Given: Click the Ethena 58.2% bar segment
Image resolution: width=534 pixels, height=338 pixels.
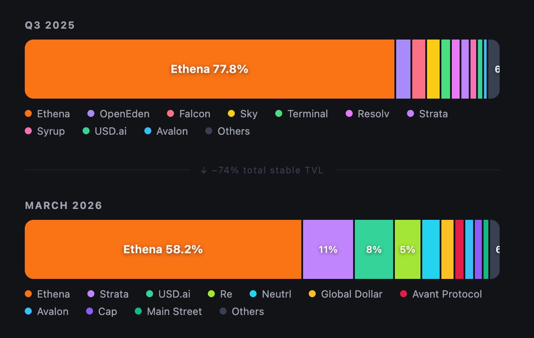Looking at the screenshot, I should (x=163, y=249).
